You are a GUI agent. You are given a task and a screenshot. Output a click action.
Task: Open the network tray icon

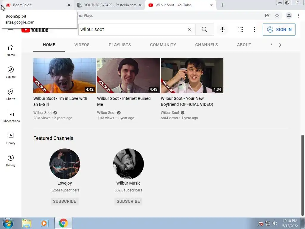268,223
